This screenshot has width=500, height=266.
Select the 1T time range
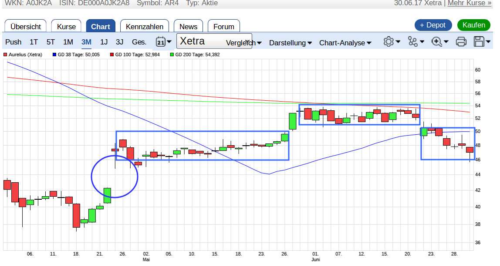[34, 42]
